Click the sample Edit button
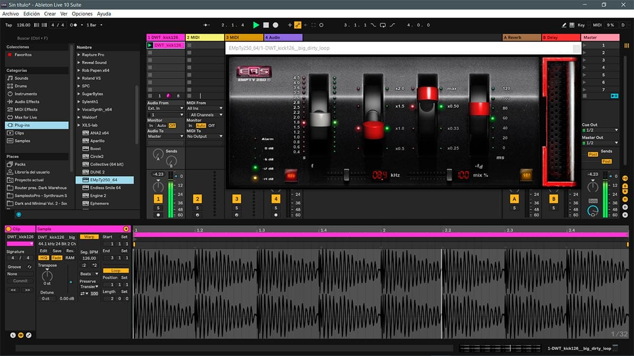Screen dimensions: 634x356 coord(44,251)
